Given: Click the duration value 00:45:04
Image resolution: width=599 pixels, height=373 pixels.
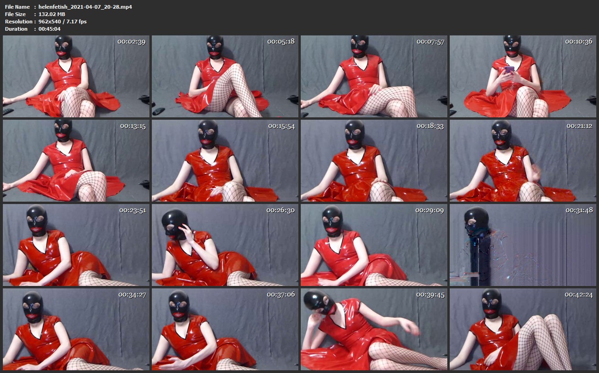Looking at the screenshot, I should pyautogui.click(x=49, y=29).
